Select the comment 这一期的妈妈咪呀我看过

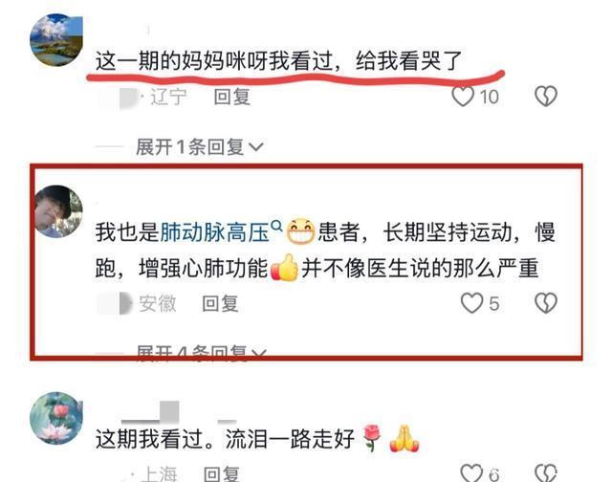(278, 61)
